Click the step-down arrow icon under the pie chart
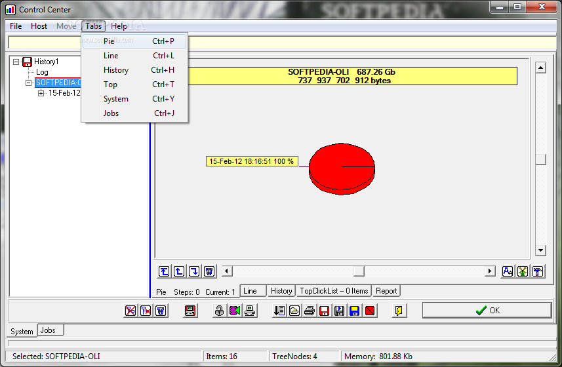This screenshot has width=562, height=367. pyautogui.click(x=194, y=271)
